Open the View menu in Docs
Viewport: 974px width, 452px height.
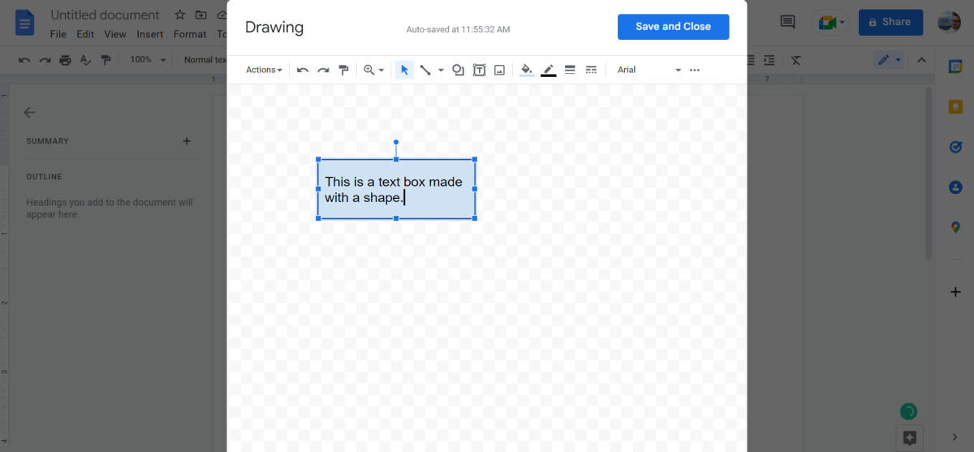click(x=115, y=34)
